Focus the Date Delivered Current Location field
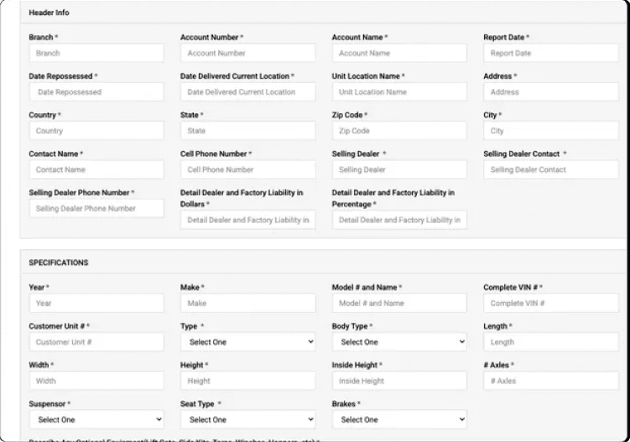 (x=247, y=91)
